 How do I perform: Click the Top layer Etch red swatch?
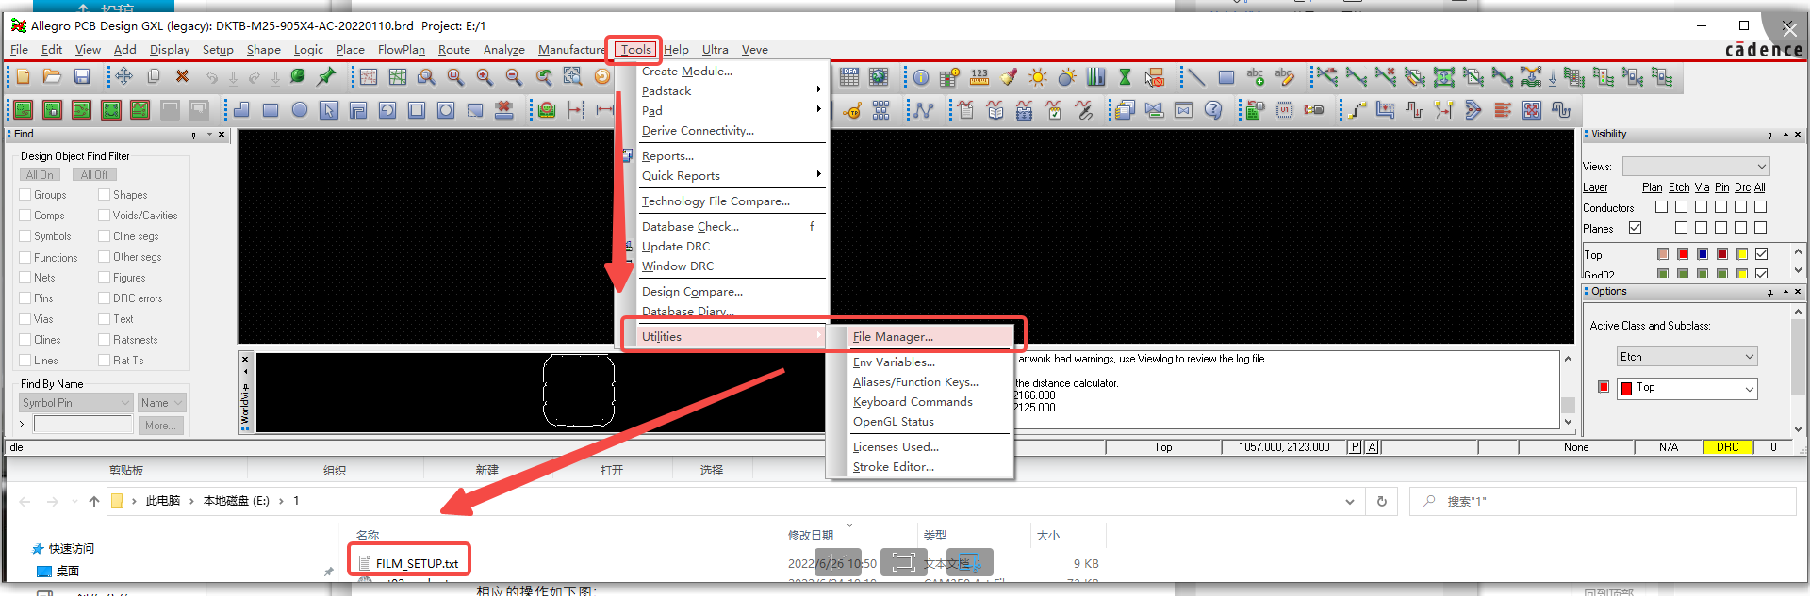[x=1683, y=254]
